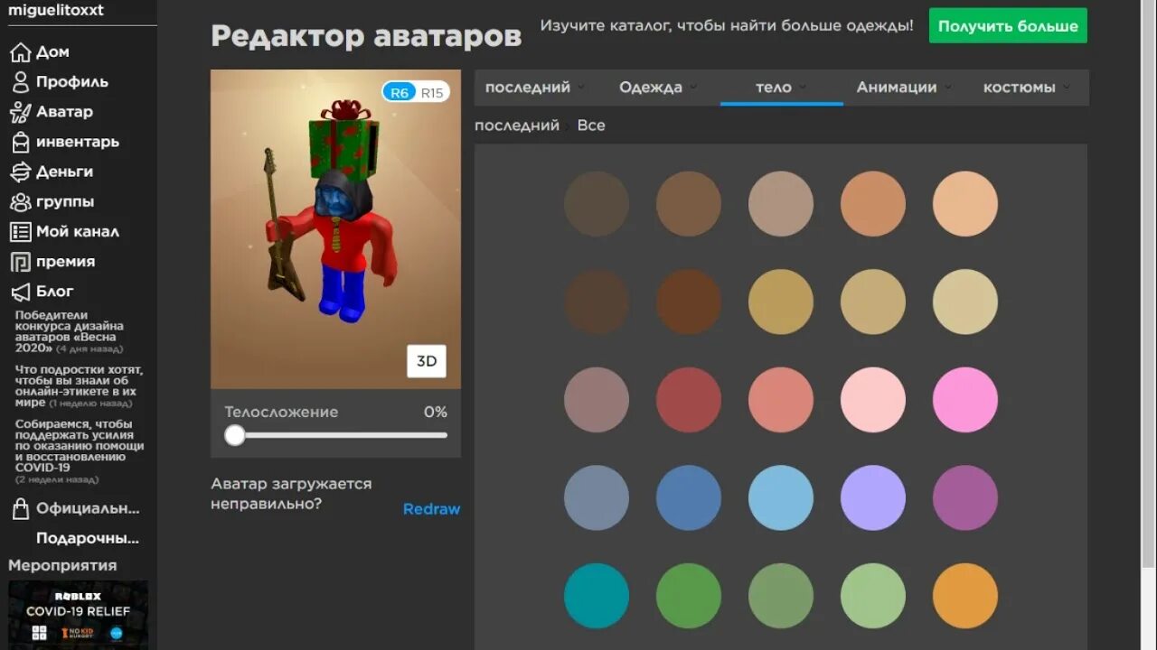
Task: Open the Подарочны... sidebar link
Action: [88, 538]
